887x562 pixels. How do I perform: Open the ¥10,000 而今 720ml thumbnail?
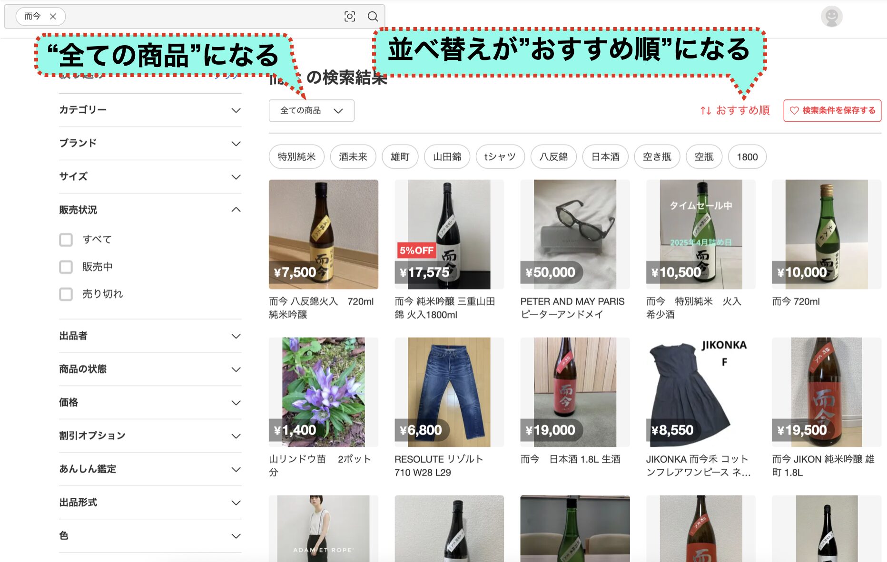pyautogui.click(x=827, y=234)
